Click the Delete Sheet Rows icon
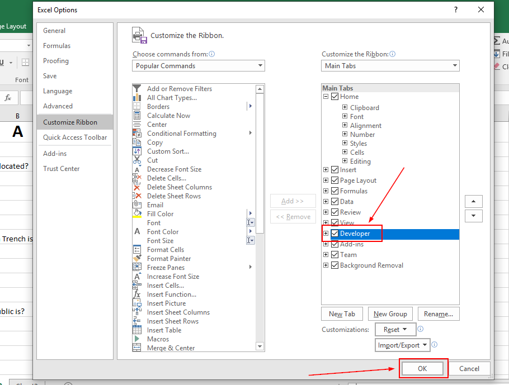Image resolution: width=509 pixels, height=385 pixels. tap(137, 196)
